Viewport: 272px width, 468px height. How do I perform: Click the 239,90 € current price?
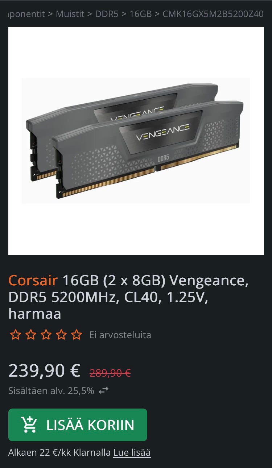pos(44,370)
